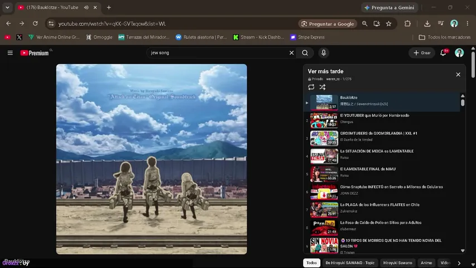
Task: Clear the YouTube search text
Action: coord(291,53)
